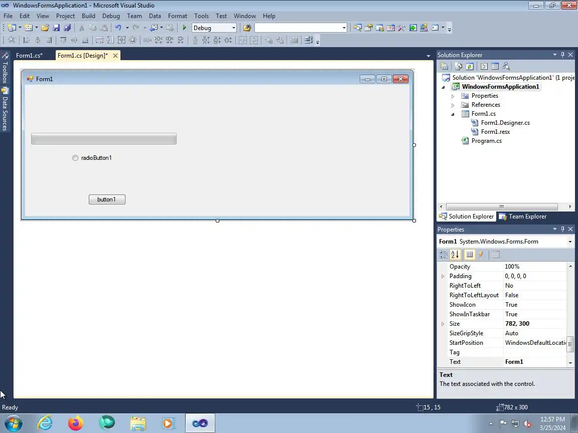Switch to the Team Explorer tab
The image size is (578, 433).
click(x=523, y=216)
